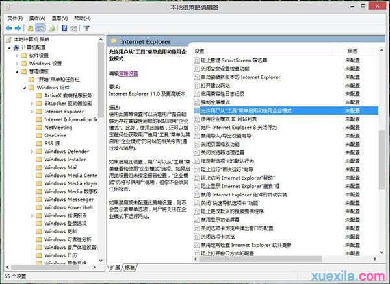Screen dimensions: 390x284
Task: Click tree pane scroll down arrow
Action: (101, 261)
